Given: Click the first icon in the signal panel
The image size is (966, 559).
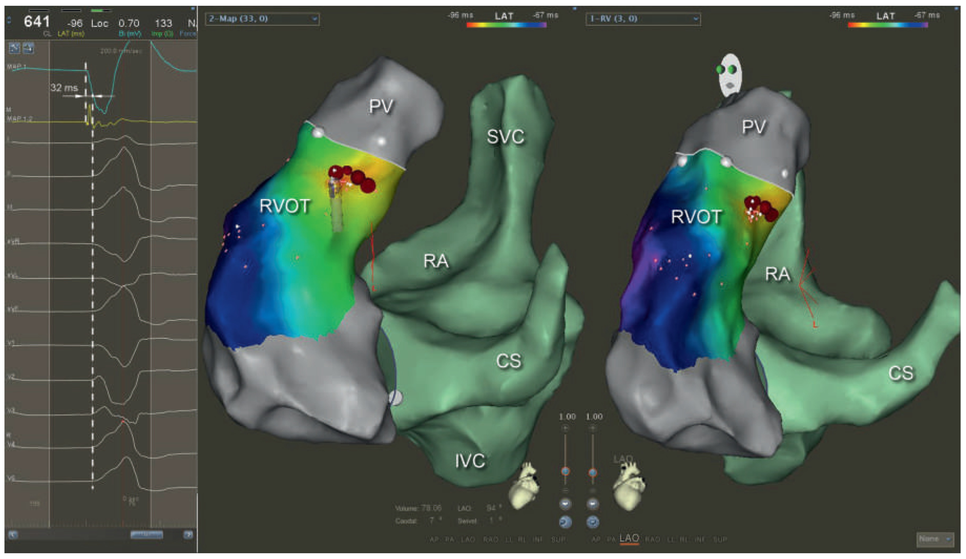Looking at the screenshot, I should [15, 48].
